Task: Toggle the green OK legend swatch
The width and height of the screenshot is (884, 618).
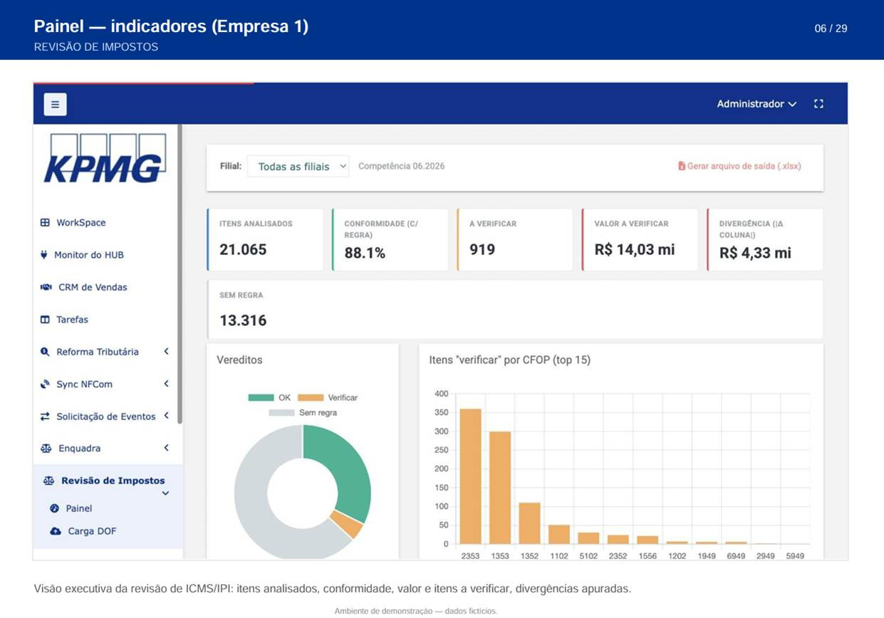Action: point(261,397)
